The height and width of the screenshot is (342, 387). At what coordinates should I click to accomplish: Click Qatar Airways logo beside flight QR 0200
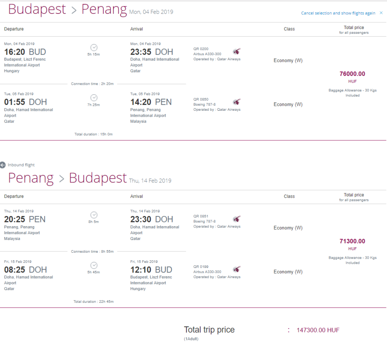pyautogui.click(x=237, y=51)
